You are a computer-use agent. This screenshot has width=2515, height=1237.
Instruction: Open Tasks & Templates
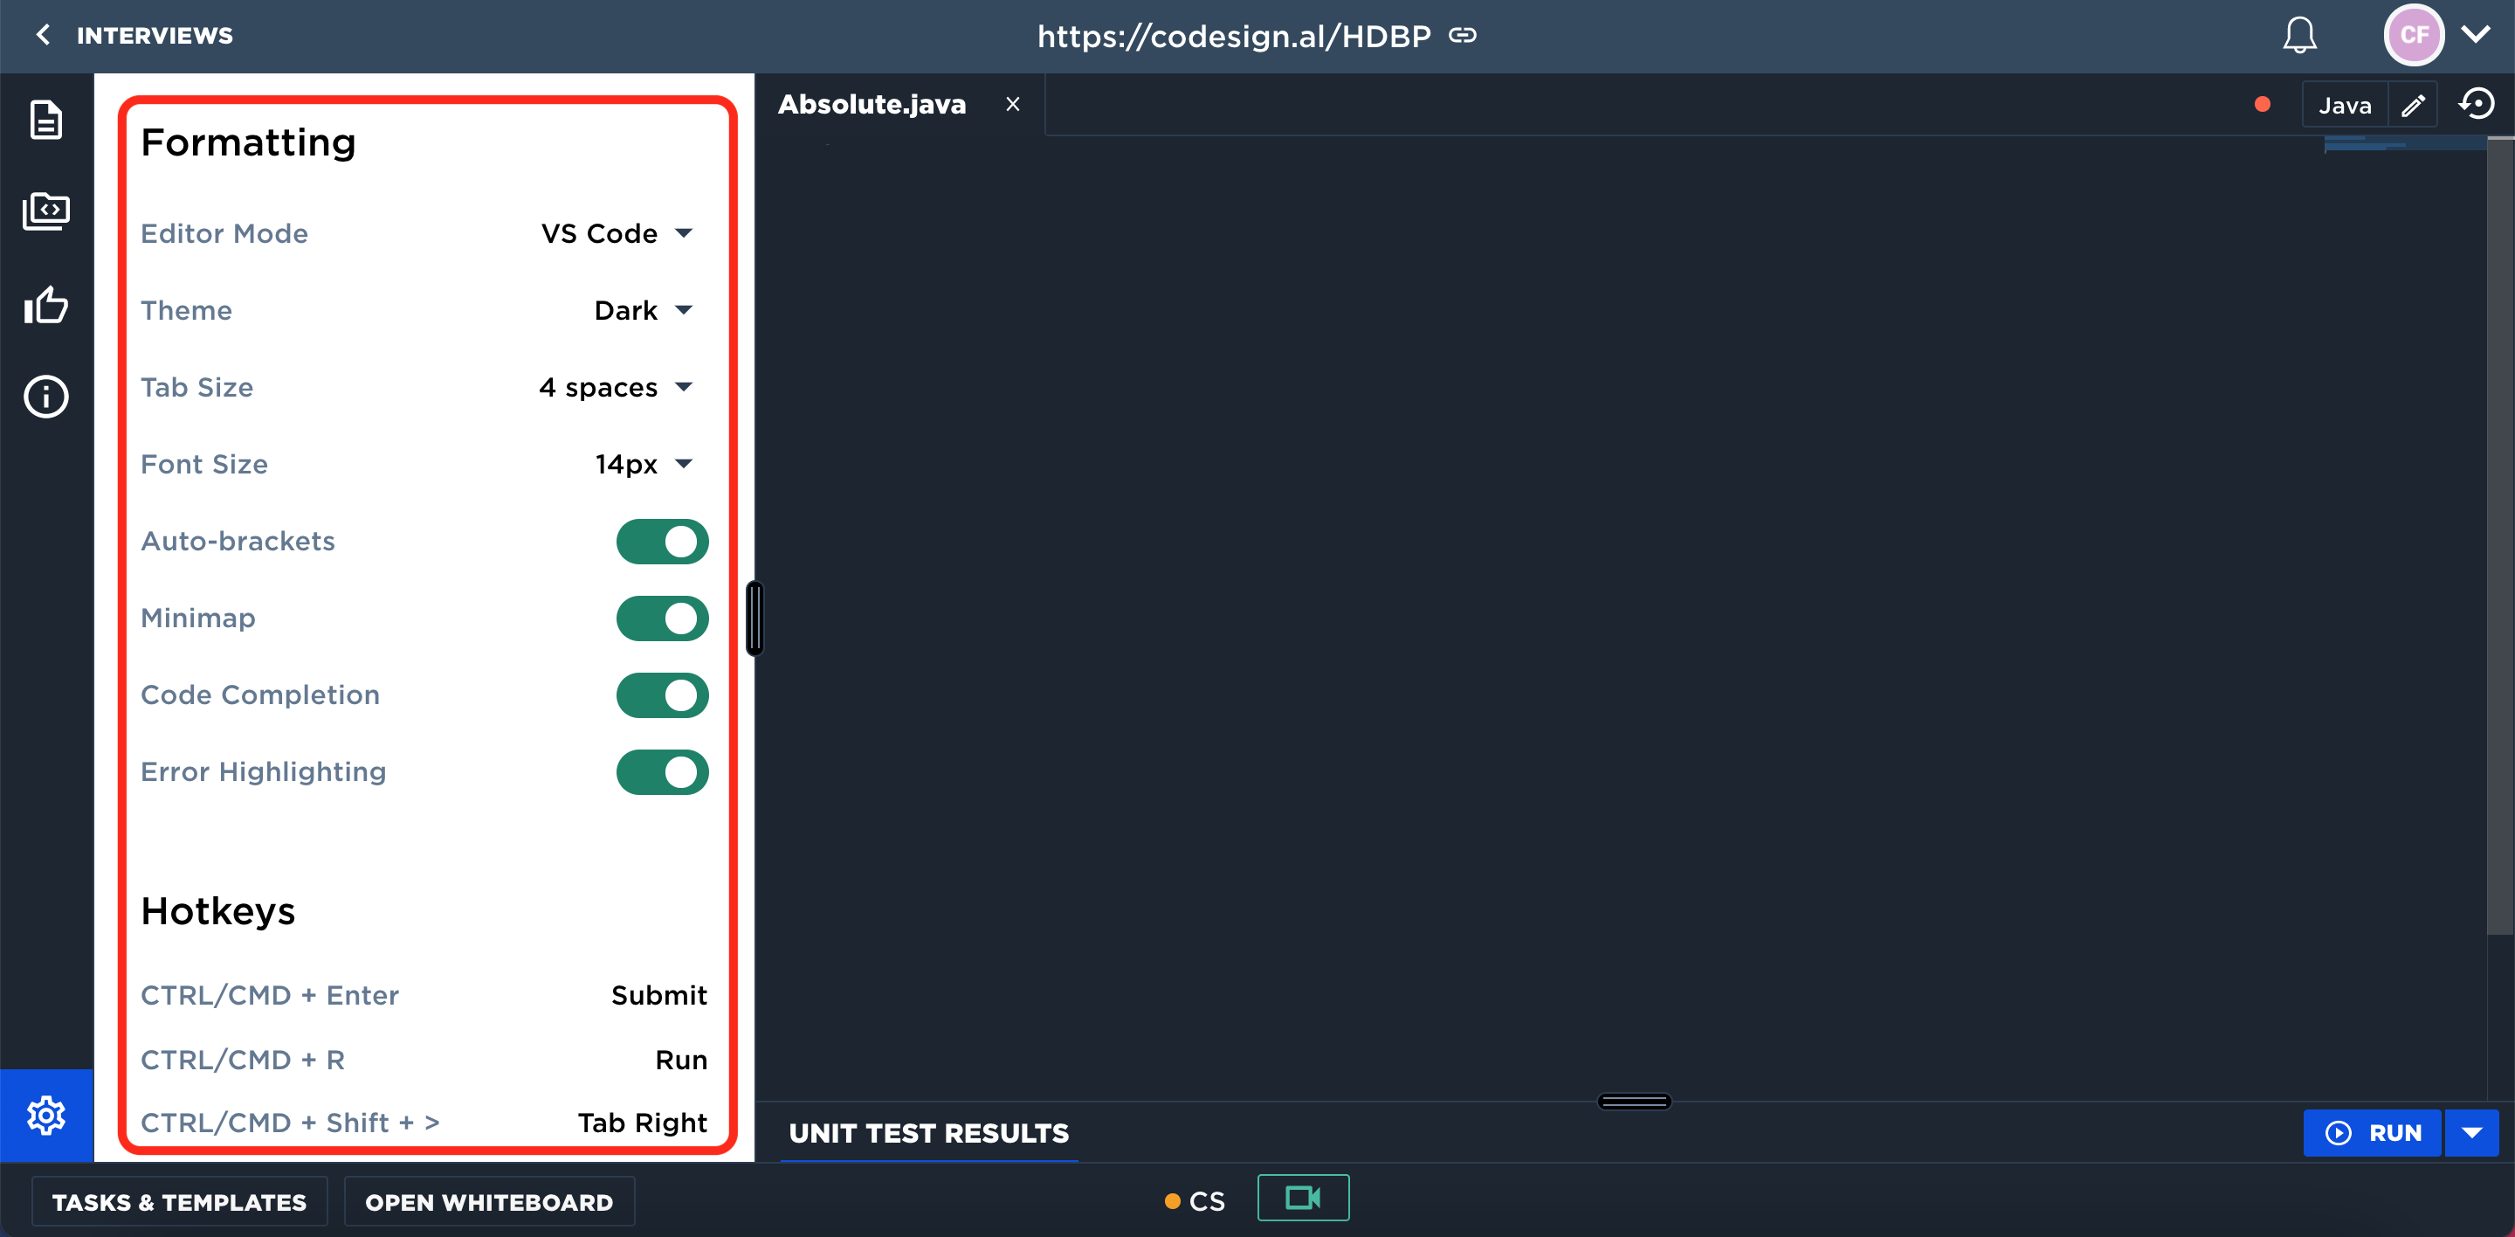180,1202
